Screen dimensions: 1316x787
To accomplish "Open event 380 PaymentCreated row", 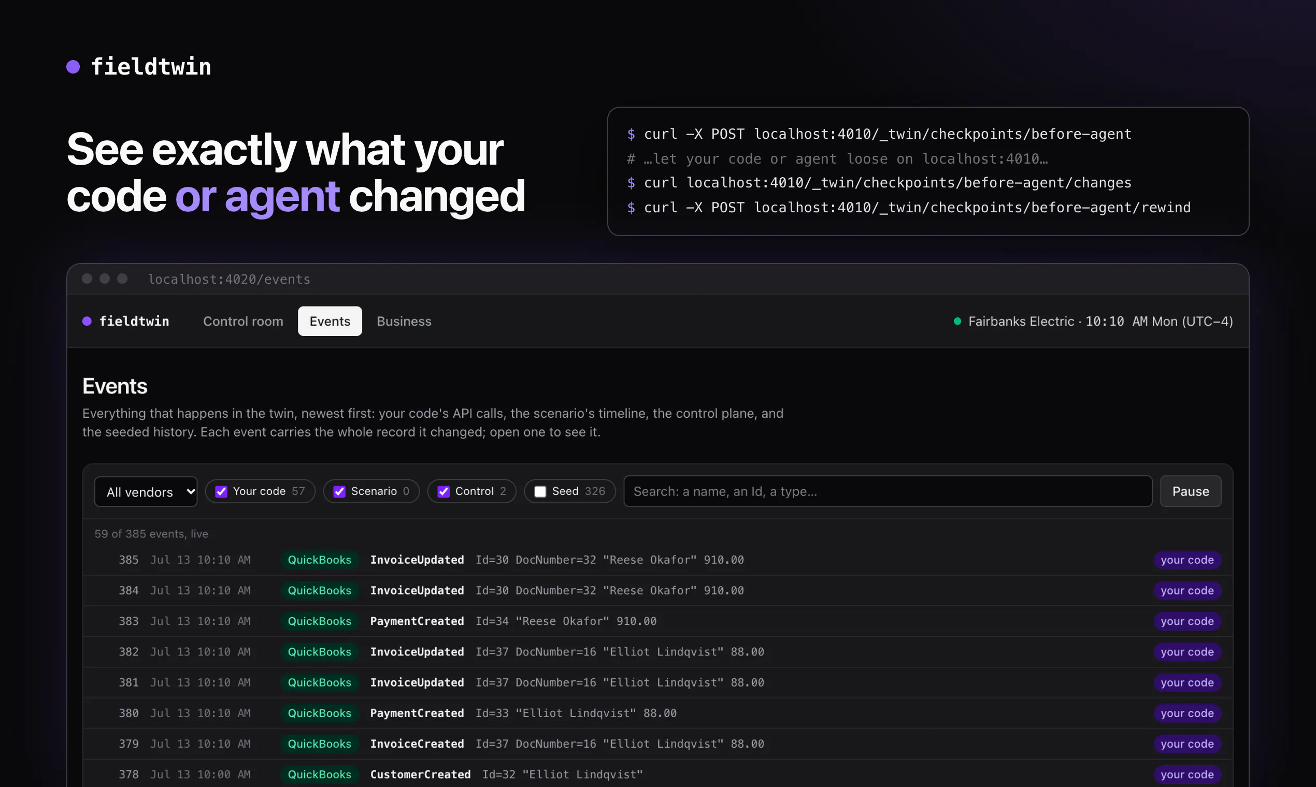I will tap(658, 714).
